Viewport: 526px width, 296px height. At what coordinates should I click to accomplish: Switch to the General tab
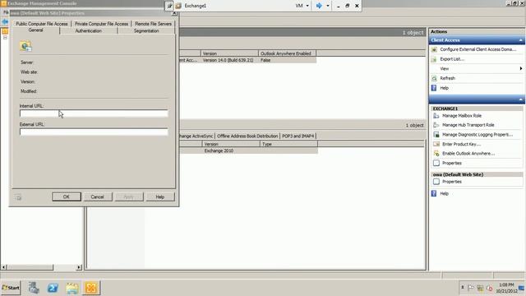coord(36,30)
